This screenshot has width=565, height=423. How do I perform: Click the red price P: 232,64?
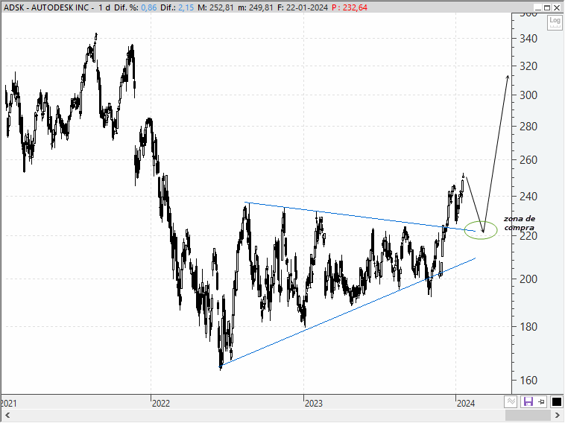[x=350, y=7]
